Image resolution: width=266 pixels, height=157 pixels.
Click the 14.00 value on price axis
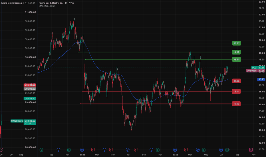tap(262, 117)
